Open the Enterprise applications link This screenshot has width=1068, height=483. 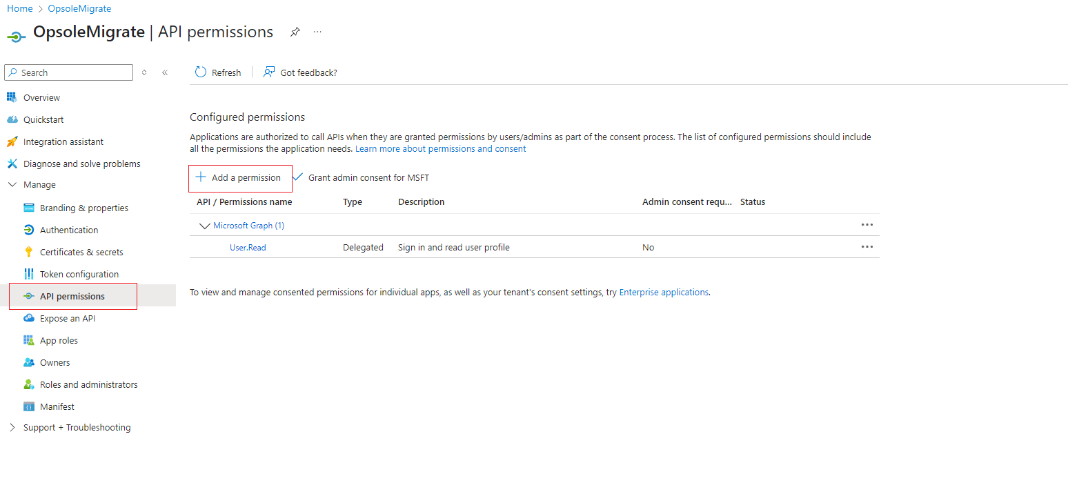664,292
